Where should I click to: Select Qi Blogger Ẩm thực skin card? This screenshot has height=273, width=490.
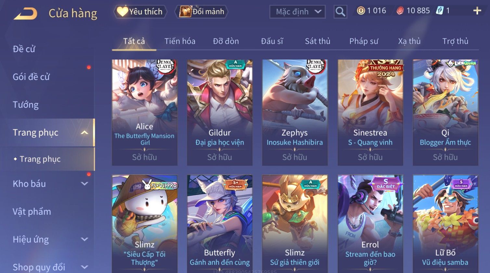(x=445, y=113)
